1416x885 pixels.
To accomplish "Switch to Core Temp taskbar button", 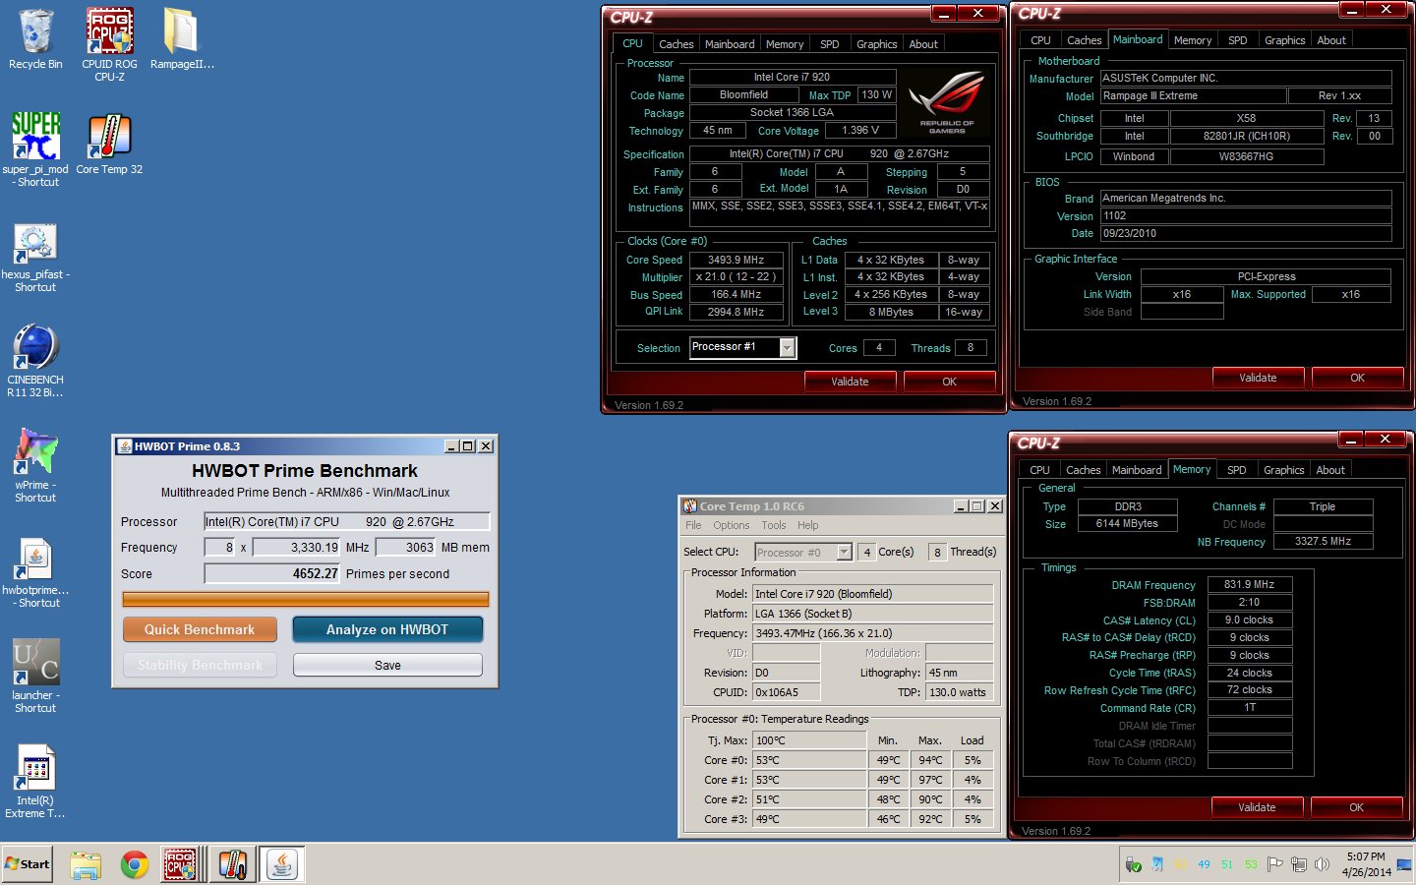I will (x=233, y=864).
